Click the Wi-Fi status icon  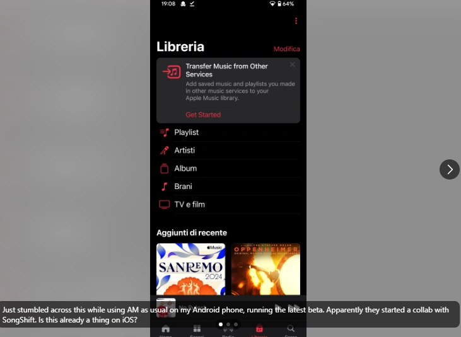(x=272, y=4)
